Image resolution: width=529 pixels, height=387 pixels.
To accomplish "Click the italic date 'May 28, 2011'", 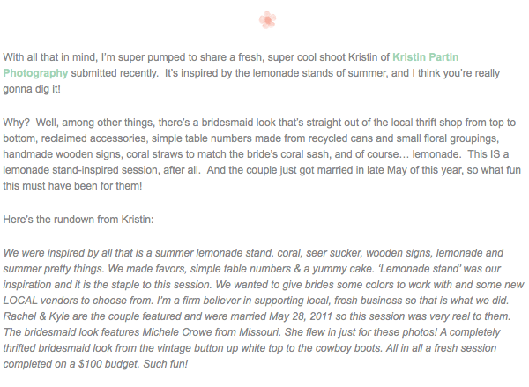I will [x=301, y=316].
